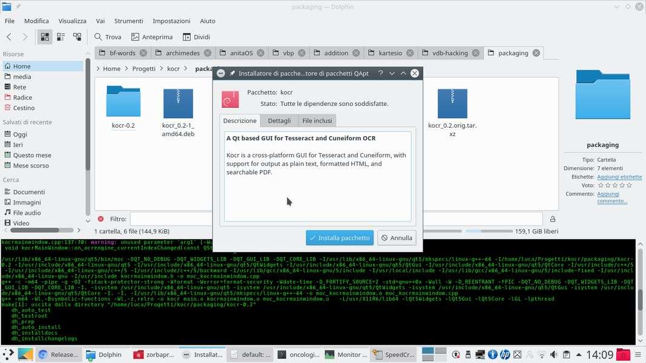The image size is (646, 363).
Task: Open the Modifica menu
Action: (36, 21)
